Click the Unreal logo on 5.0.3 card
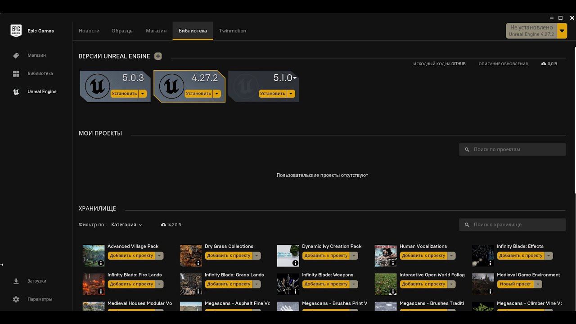This screenshot has height=324, width=576. (98, 86)
